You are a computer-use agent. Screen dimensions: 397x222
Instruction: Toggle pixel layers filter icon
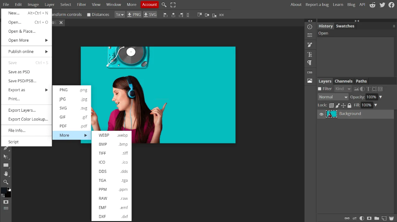pos(356,89)
